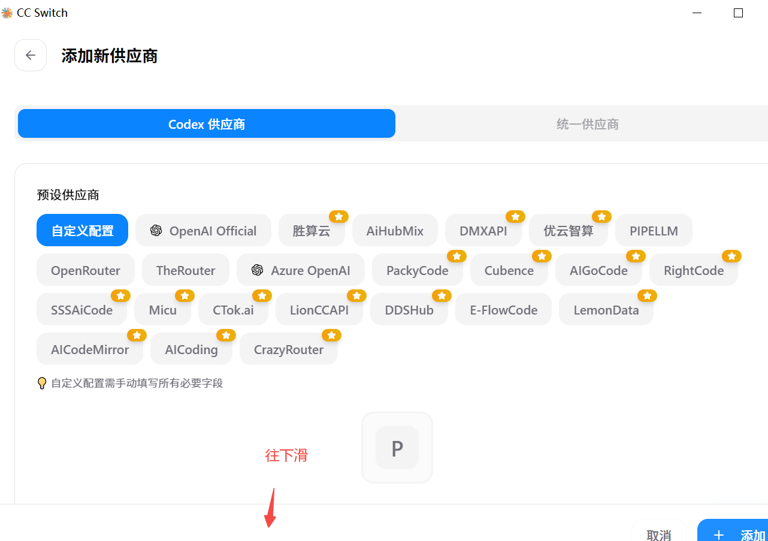Viewport: 768px width, 541px height.
Task: Click the star badge on Micu
Action: coord(185,295)
